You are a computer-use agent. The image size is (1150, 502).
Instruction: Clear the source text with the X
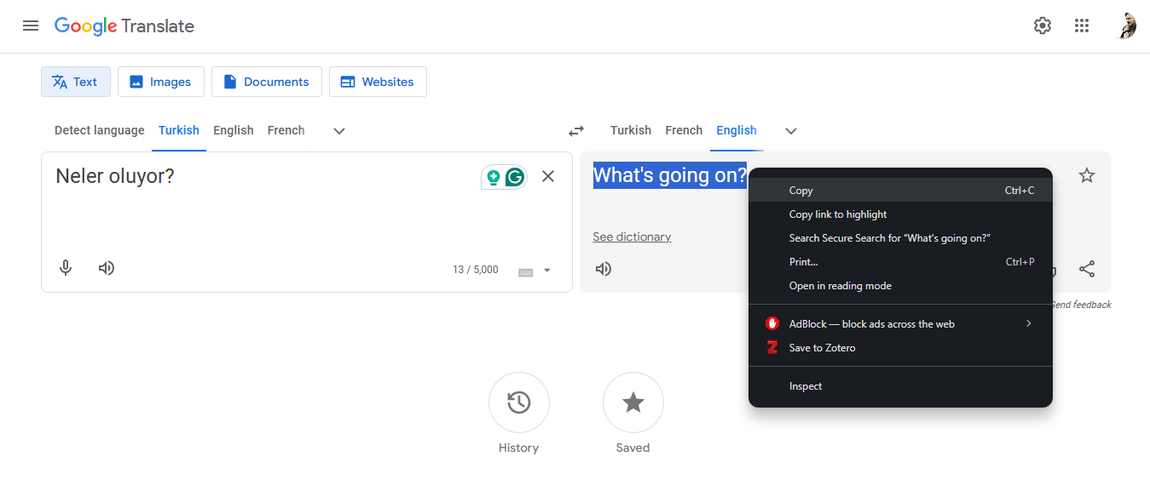pos(548,176)
